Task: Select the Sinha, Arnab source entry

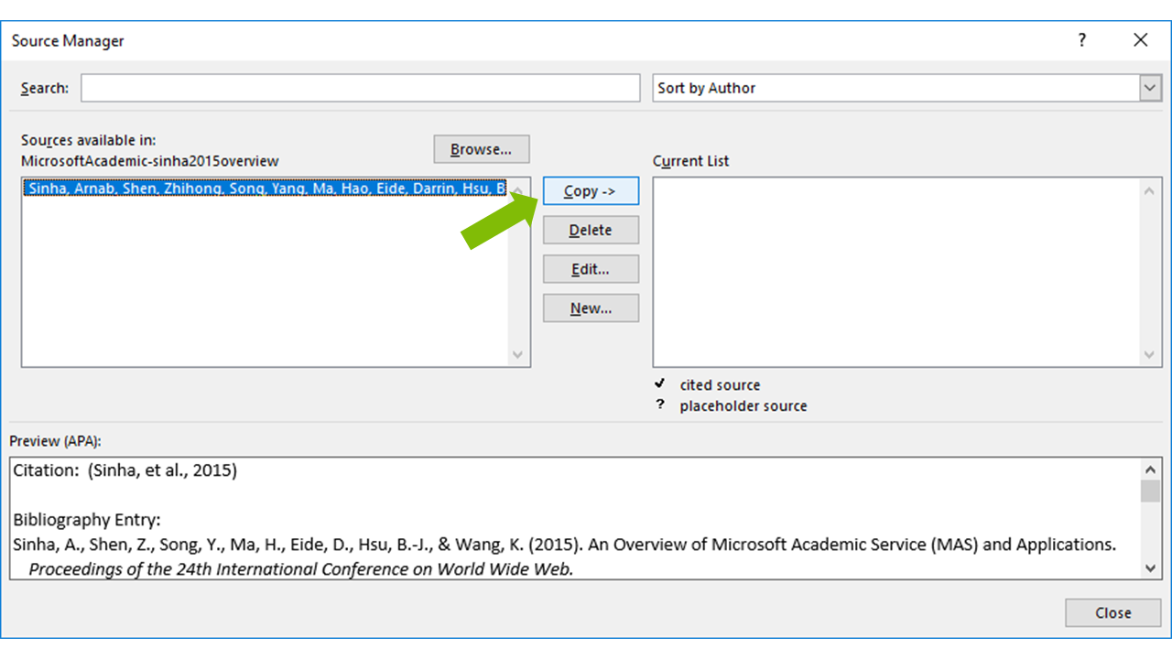Action: (x=264, y=189)
